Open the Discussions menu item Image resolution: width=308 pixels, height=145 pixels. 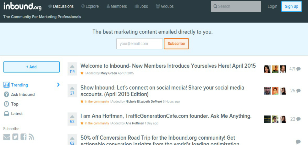61,6
